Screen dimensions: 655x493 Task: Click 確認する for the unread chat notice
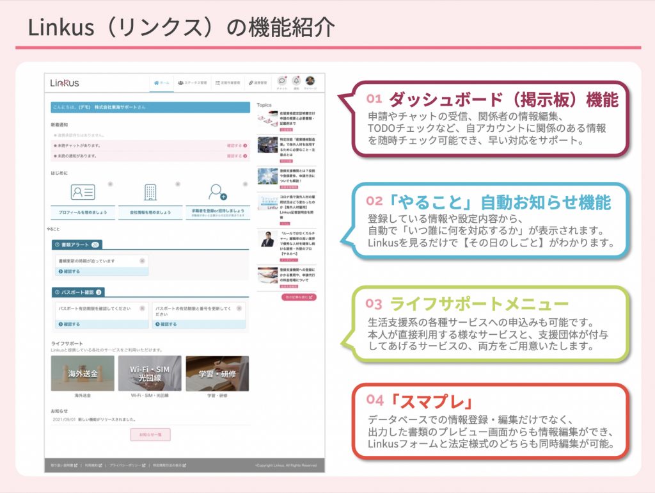click(x=236, y=145)
